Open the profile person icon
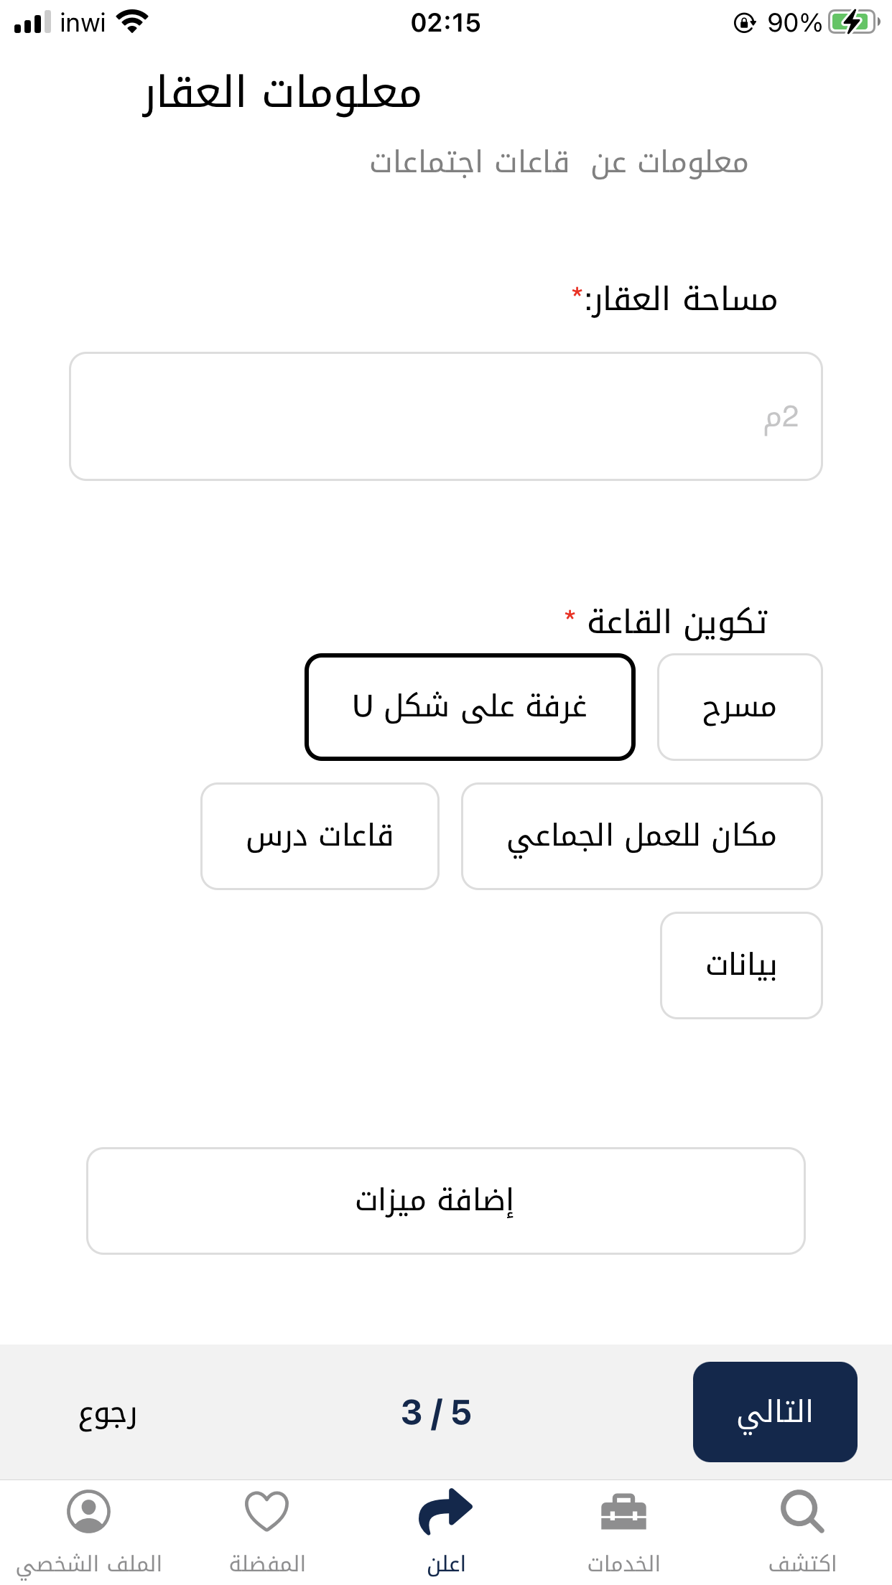Viewport: 892px width, 1585px height. point(88,1510)
